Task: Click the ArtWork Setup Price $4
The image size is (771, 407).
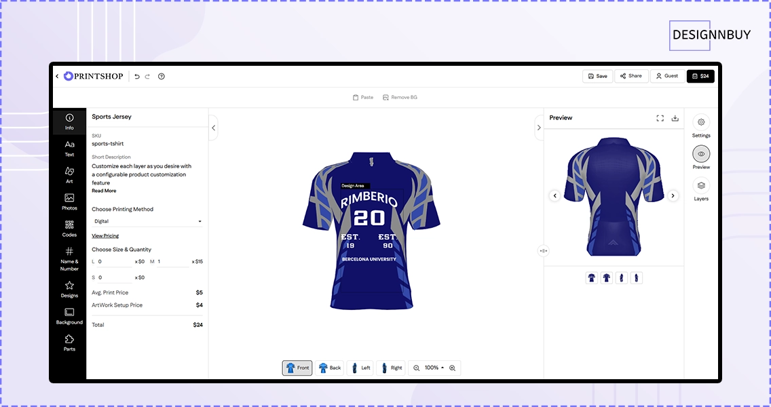Action: (x=199, y=305)
